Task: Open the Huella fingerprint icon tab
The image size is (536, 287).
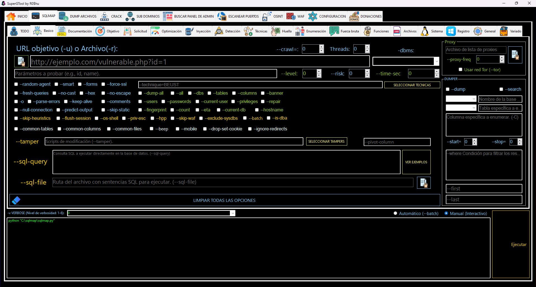Action: (x=276, y=31)
